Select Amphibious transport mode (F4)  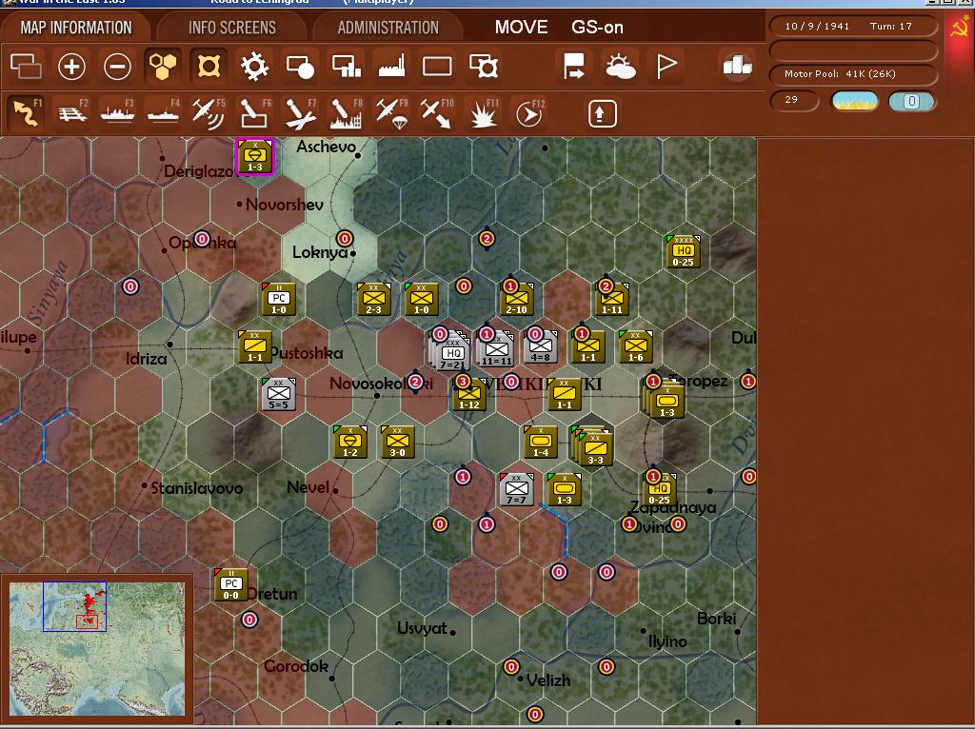tap(164, 113)
